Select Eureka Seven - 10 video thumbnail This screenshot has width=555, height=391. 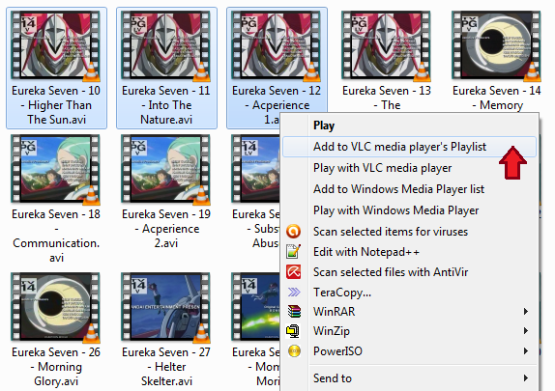click(x=55, y=45)
